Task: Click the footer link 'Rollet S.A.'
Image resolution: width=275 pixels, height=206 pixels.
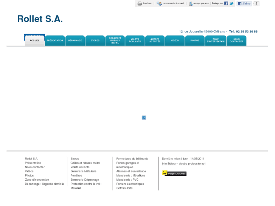Action: tap(31, 159)
